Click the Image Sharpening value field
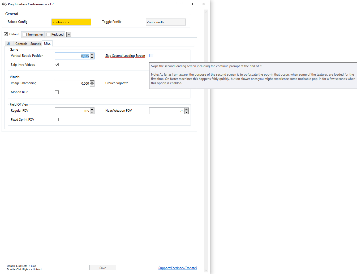The image size is (357, 274). [72, 83]
